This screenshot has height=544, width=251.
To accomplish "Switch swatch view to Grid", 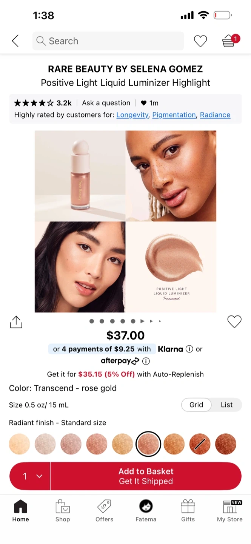I will click(196, 405).
